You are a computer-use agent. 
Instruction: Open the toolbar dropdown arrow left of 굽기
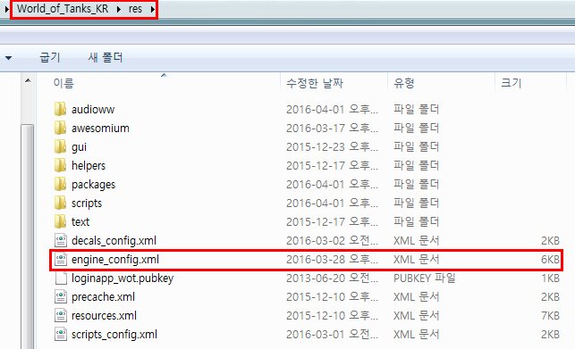pyautogui.click(x=8, y=58)
